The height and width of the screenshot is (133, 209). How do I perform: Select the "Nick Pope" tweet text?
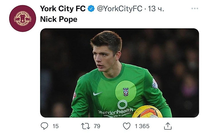pyautogui.click(x=58, y=20)
